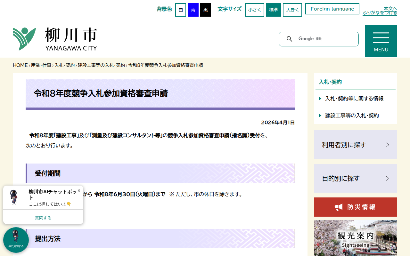
Task: Select white background color
Action: (x=181, y=10)
